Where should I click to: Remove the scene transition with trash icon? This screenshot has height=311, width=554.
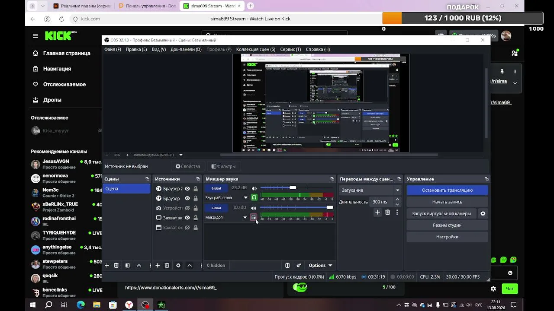point(388,212)
